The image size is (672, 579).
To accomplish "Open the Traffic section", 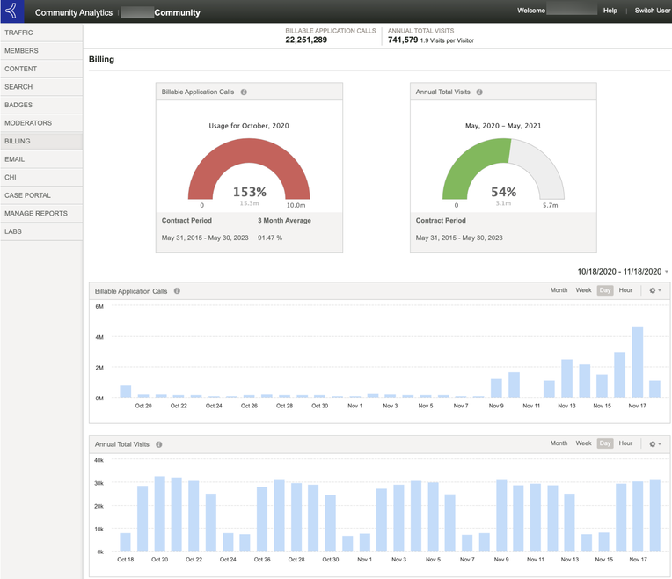I will coord(41,33).
